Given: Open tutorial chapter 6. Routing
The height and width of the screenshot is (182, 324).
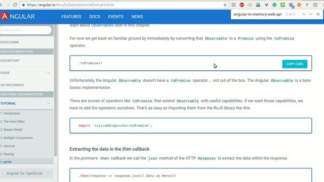Looking at the screenshot, I should point(7,154).
